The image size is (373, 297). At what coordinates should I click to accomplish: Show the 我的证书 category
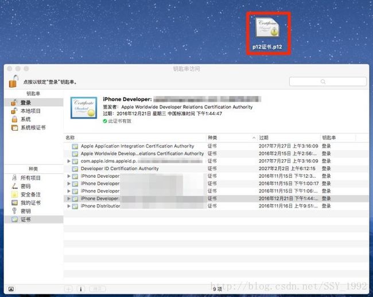(34, 202)
